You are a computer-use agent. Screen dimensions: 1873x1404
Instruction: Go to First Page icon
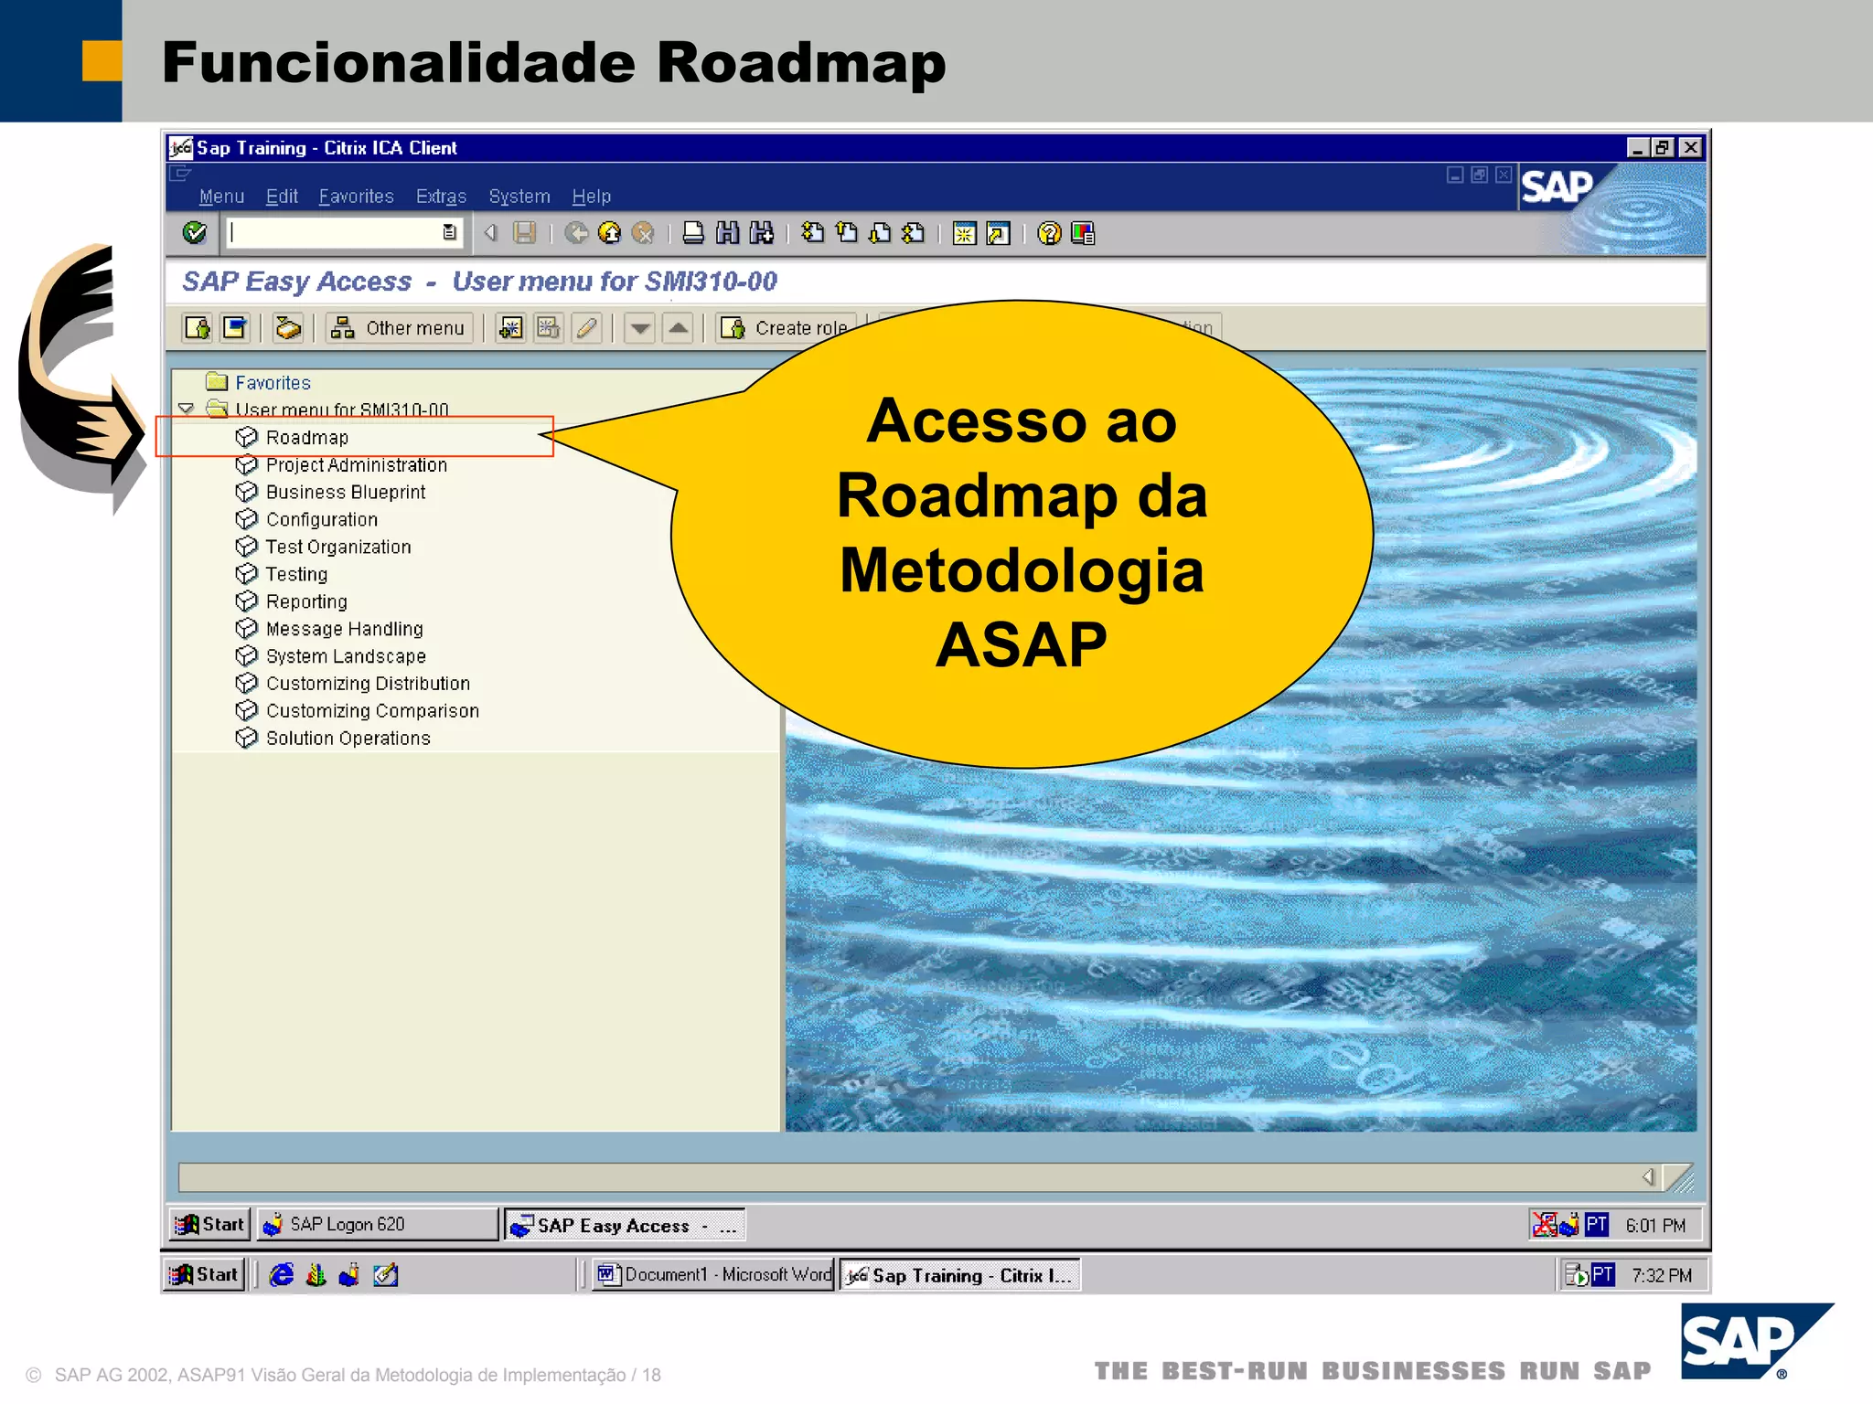[x=812, y=233]
